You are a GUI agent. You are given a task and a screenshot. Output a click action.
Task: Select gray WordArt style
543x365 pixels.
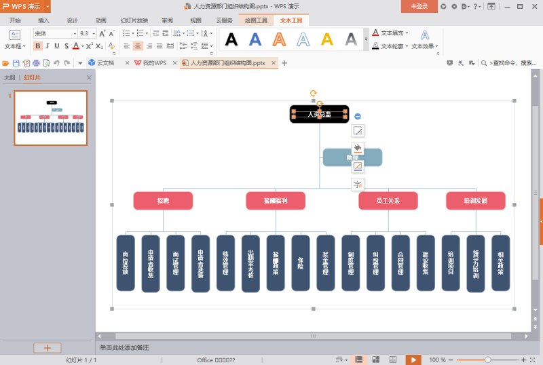coord(351,39)
